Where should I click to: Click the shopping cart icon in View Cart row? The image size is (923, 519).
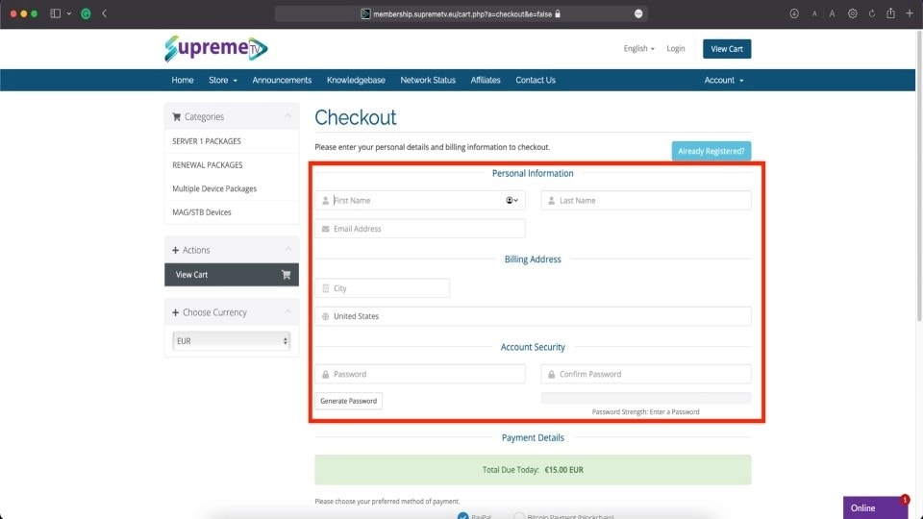287,274
